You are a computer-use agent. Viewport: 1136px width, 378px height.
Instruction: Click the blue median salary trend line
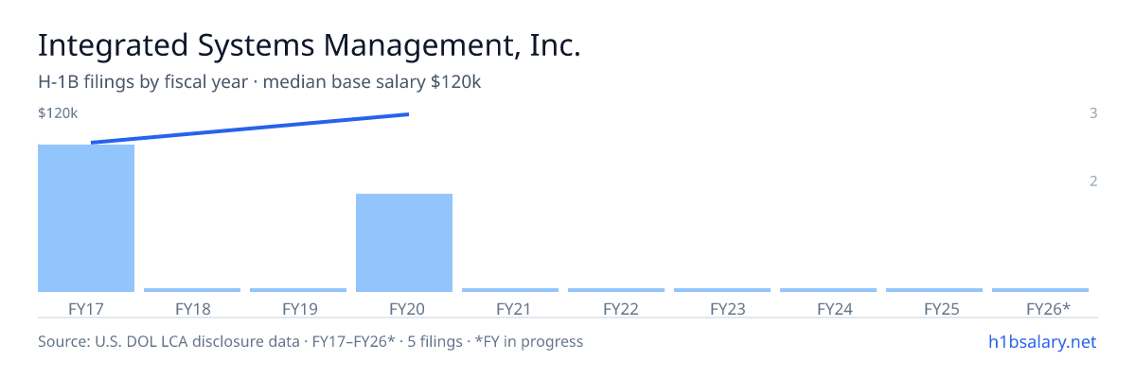pyautogui.click(x=249, y=129)
